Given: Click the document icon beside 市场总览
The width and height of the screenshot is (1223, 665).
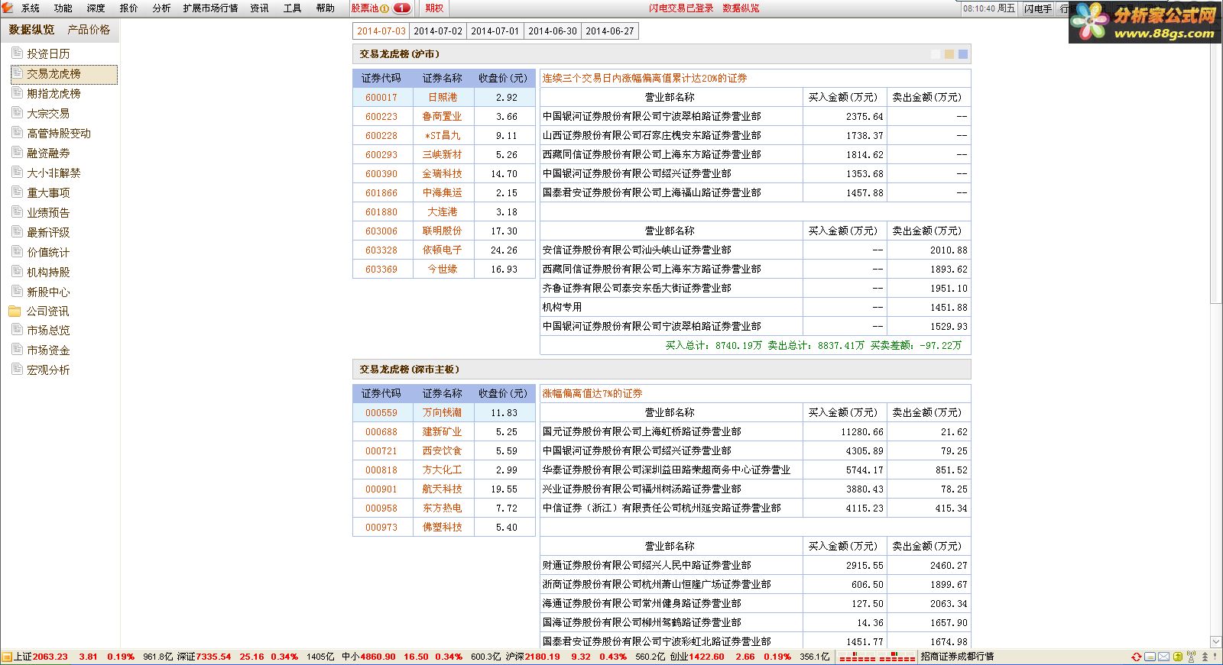Looking at the screenshot, I should (x=17, y=329).
